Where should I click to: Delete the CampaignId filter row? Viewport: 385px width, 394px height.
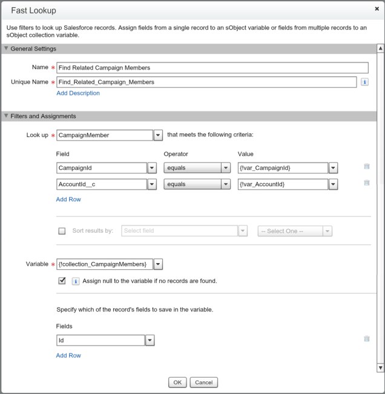click(367, 166)
